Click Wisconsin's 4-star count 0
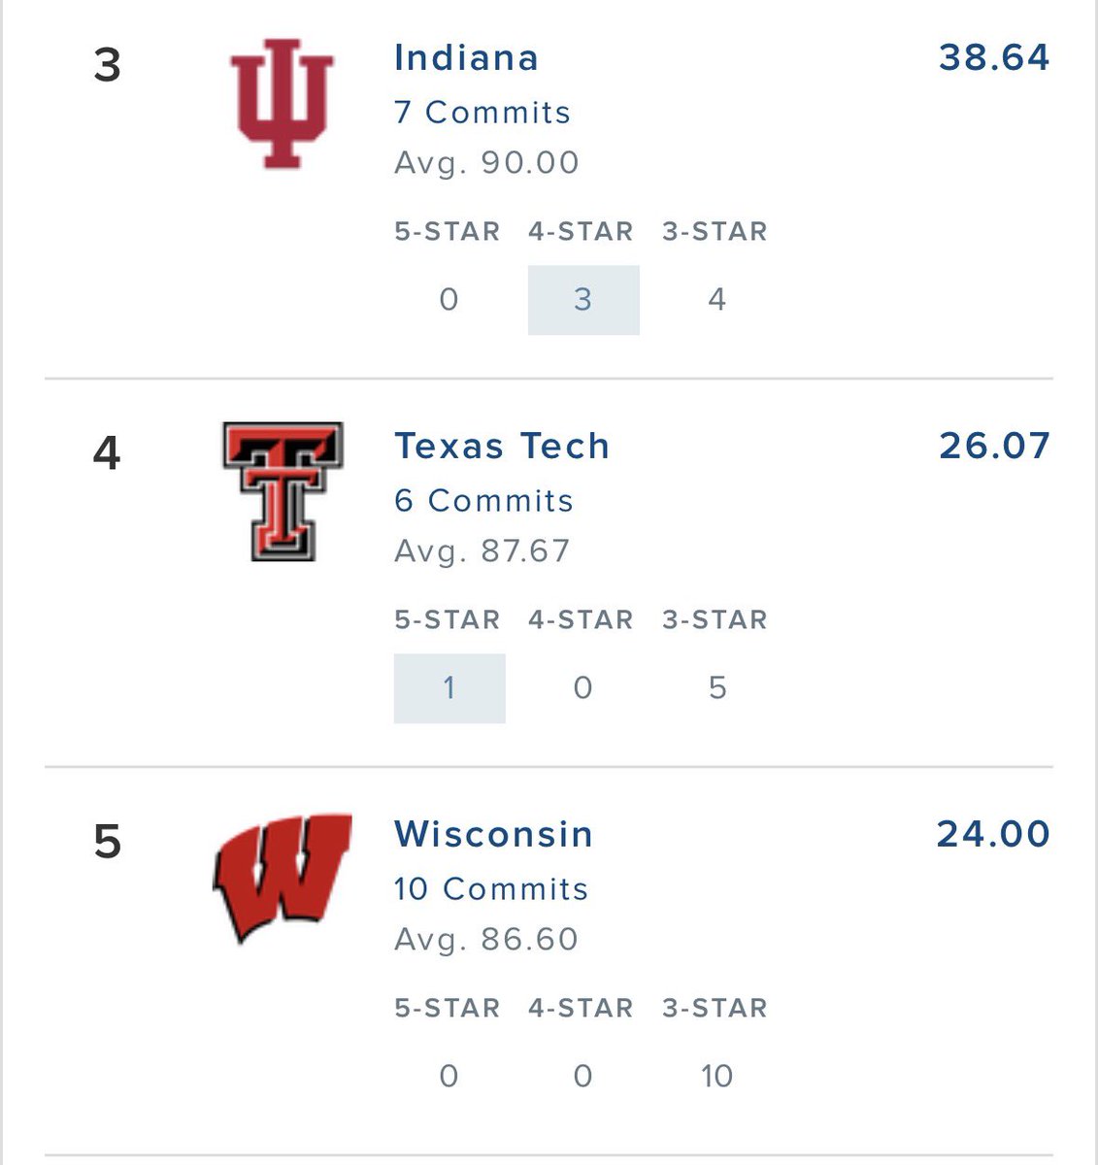 coord(582,1076)
